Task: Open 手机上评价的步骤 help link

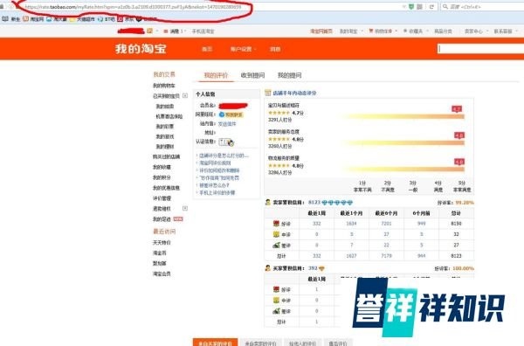Action: (x=217, y=192)
